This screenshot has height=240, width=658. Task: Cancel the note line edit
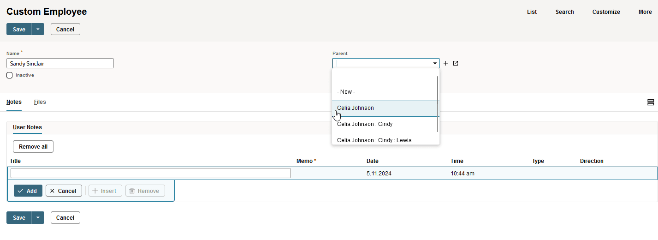pyautogui.click(x=64, y=191)
